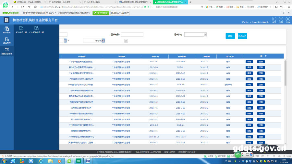This screenshot has height=164, width=292.
Task: Open the 资质认定管理 sidebar section
Action: [x=7, y=51]
